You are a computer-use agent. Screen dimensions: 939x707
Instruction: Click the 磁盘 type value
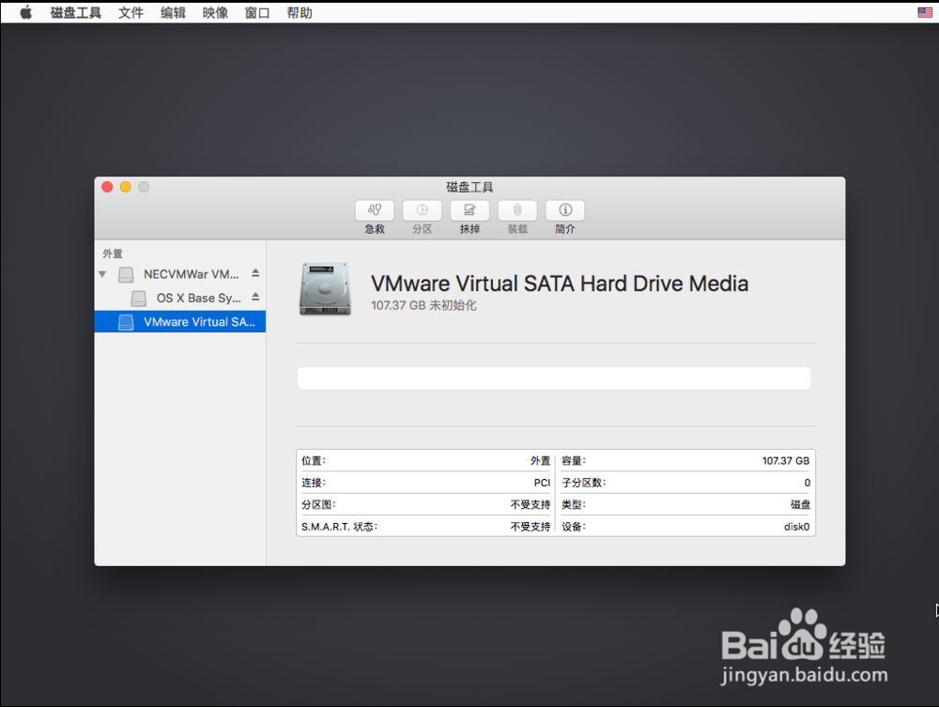(800, 504)
